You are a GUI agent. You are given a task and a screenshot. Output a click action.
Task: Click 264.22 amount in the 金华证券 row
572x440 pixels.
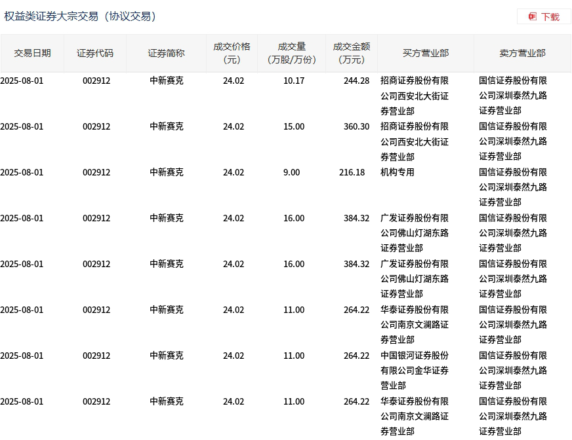[x=356, y=356]
